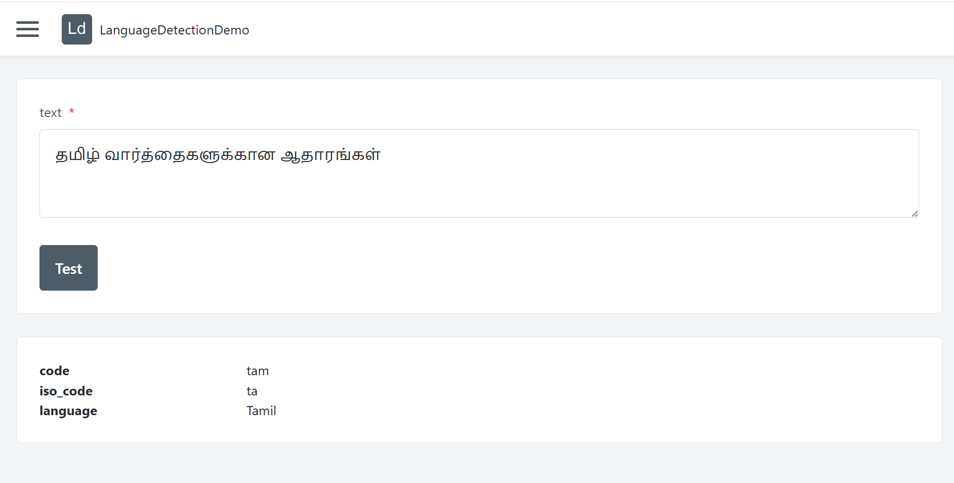Click the 'ta' iso_code value
This screenshot has height=483, width=954.
coord(252,391)
